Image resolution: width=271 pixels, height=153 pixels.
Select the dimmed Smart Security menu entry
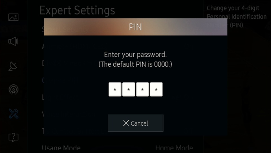click(65, 29)
